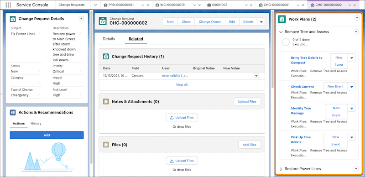Click View All in Change Request History
Screen dimensions: 365x177
[182, 84]
